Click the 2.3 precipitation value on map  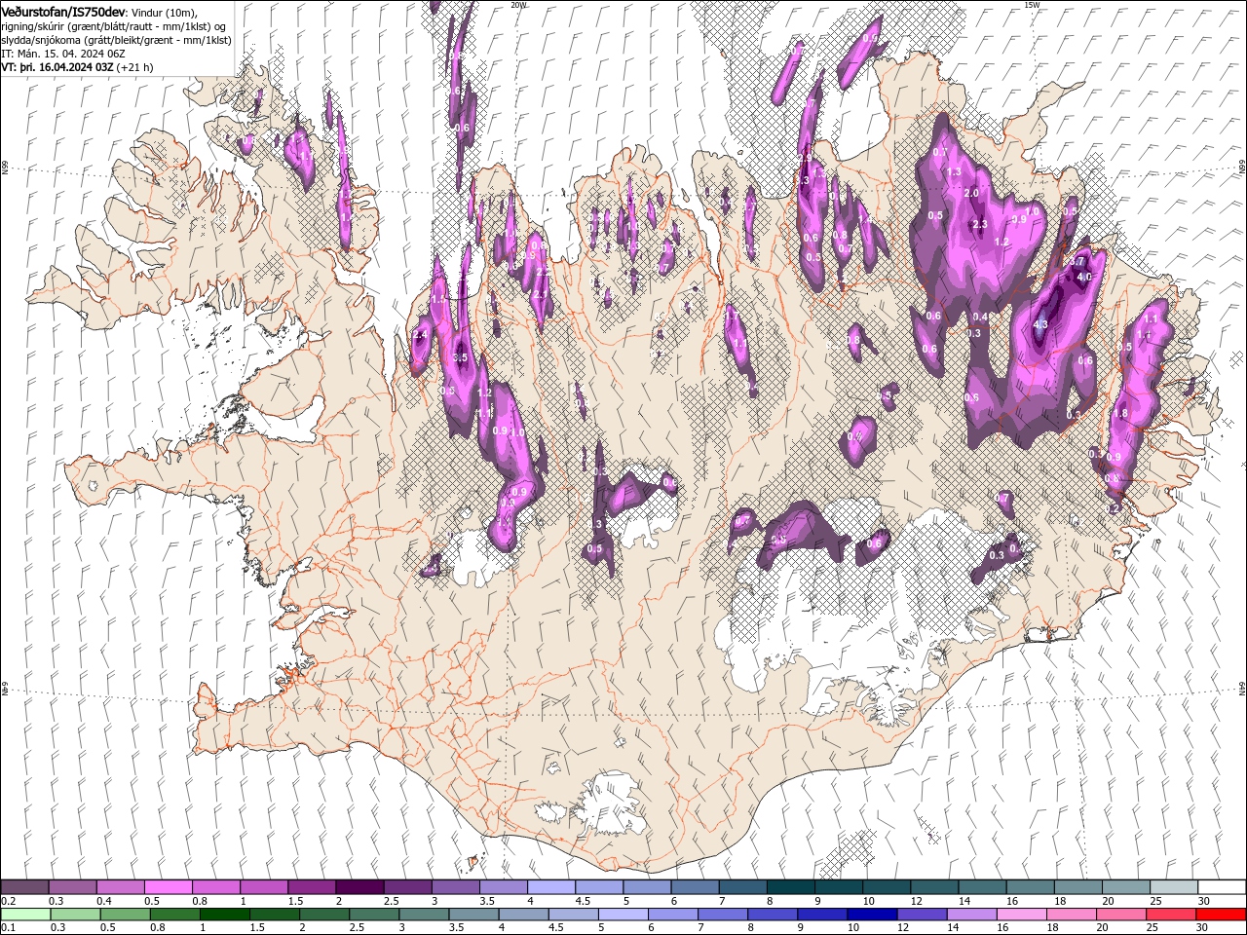(x=980, y=224)
